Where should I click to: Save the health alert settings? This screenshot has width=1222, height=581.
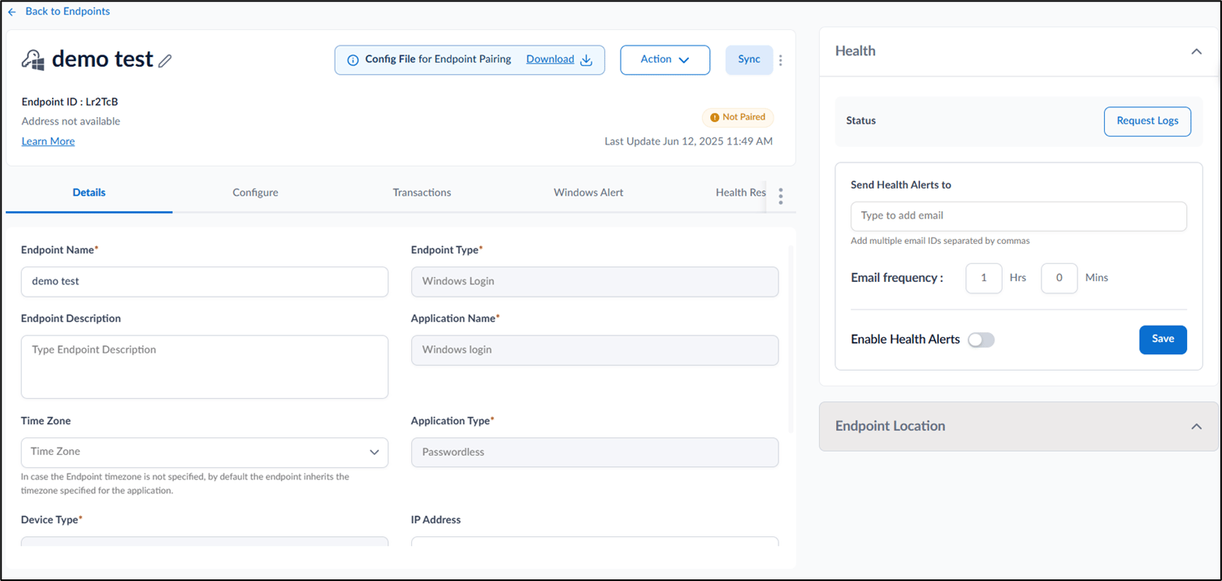pyautogui.click(x=1163, y=340)
